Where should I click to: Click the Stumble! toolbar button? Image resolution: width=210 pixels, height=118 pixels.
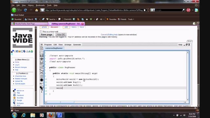click(x=16, y=19)
